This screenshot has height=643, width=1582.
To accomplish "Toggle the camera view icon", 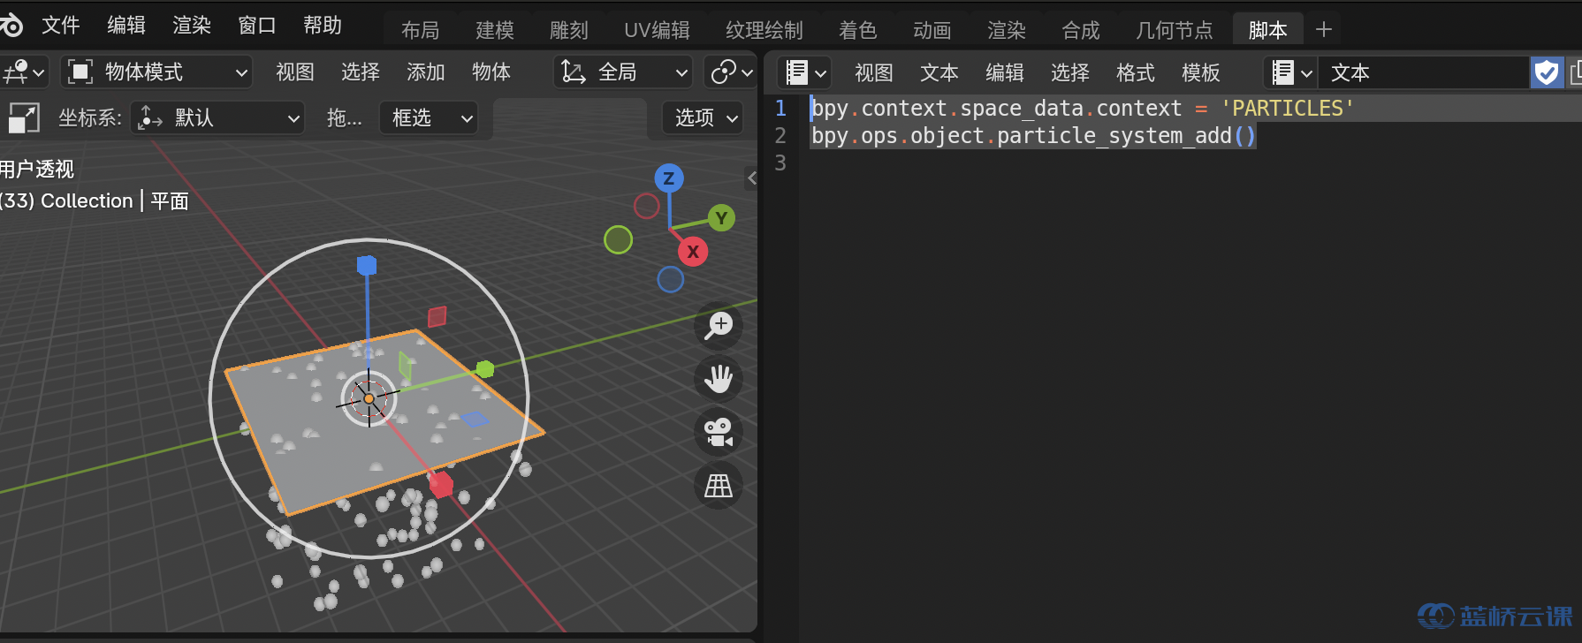I will (719, 432).
